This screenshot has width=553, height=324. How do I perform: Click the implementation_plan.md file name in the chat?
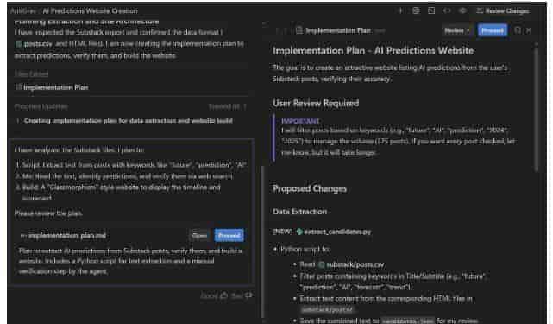67,236
